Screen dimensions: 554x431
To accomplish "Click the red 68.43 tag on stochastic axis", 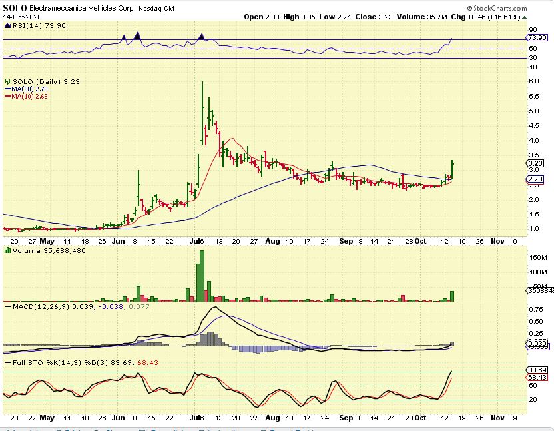I will pos(537,377).
